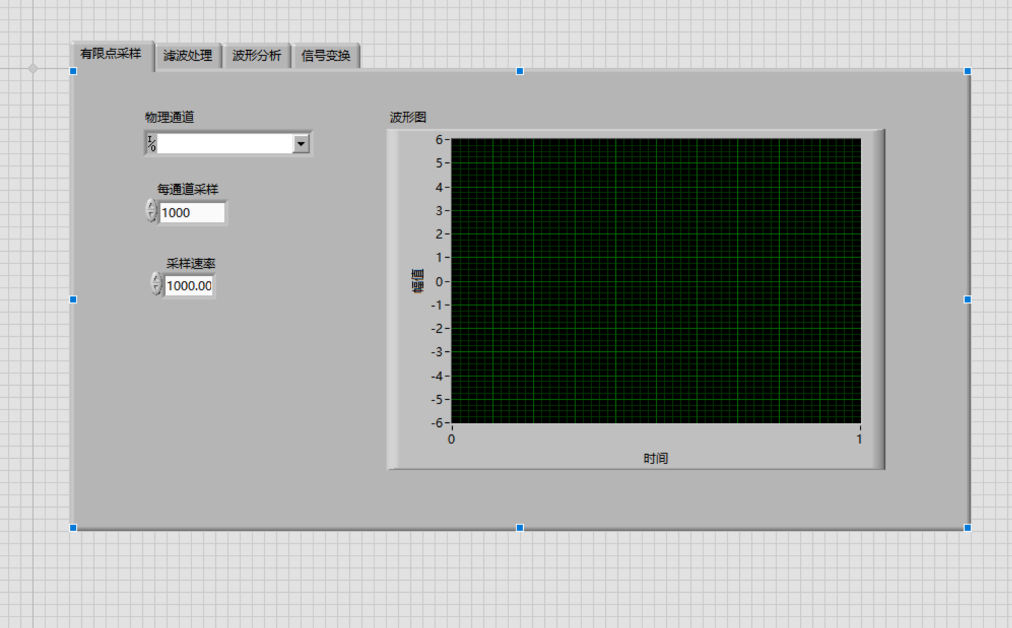Switch to the 有限点采样 tab
Viewport: 1012px width, 628px height.
pyautogui.click(x=112, y=54)
